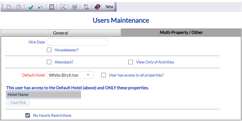242x122 pixels.
Task: Select the Multi-Property / Other tab
Action: coord(181,32)
